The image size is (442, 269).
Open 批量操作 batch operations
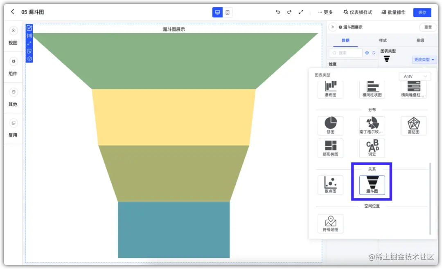pos(394,12)
